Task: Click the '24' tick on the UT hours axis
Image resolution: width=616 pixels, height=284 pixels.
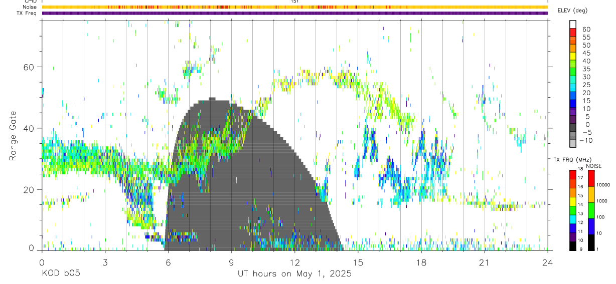Action: tap(548, 262)
